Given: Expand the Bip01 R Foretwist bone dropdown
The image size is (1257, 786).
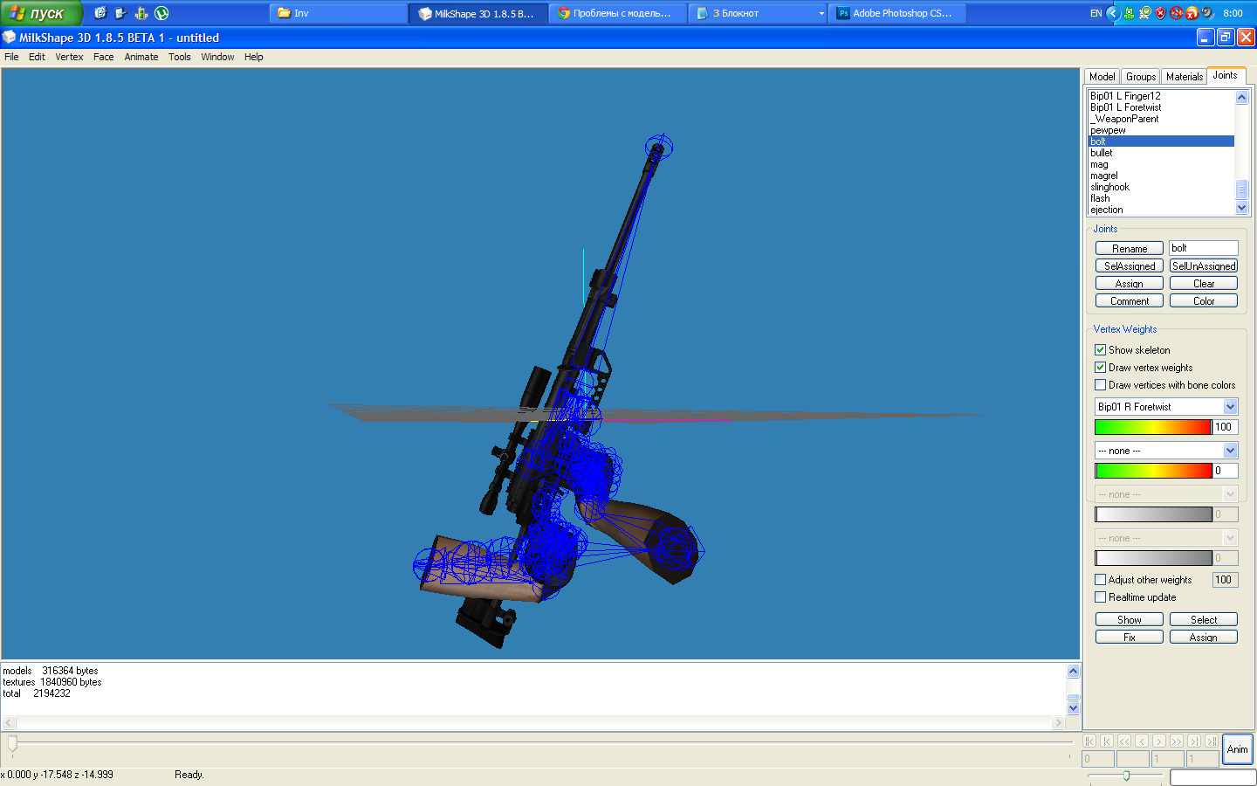Looking at the screenshot, I should pyautogui.click(x=1230, y=407).
